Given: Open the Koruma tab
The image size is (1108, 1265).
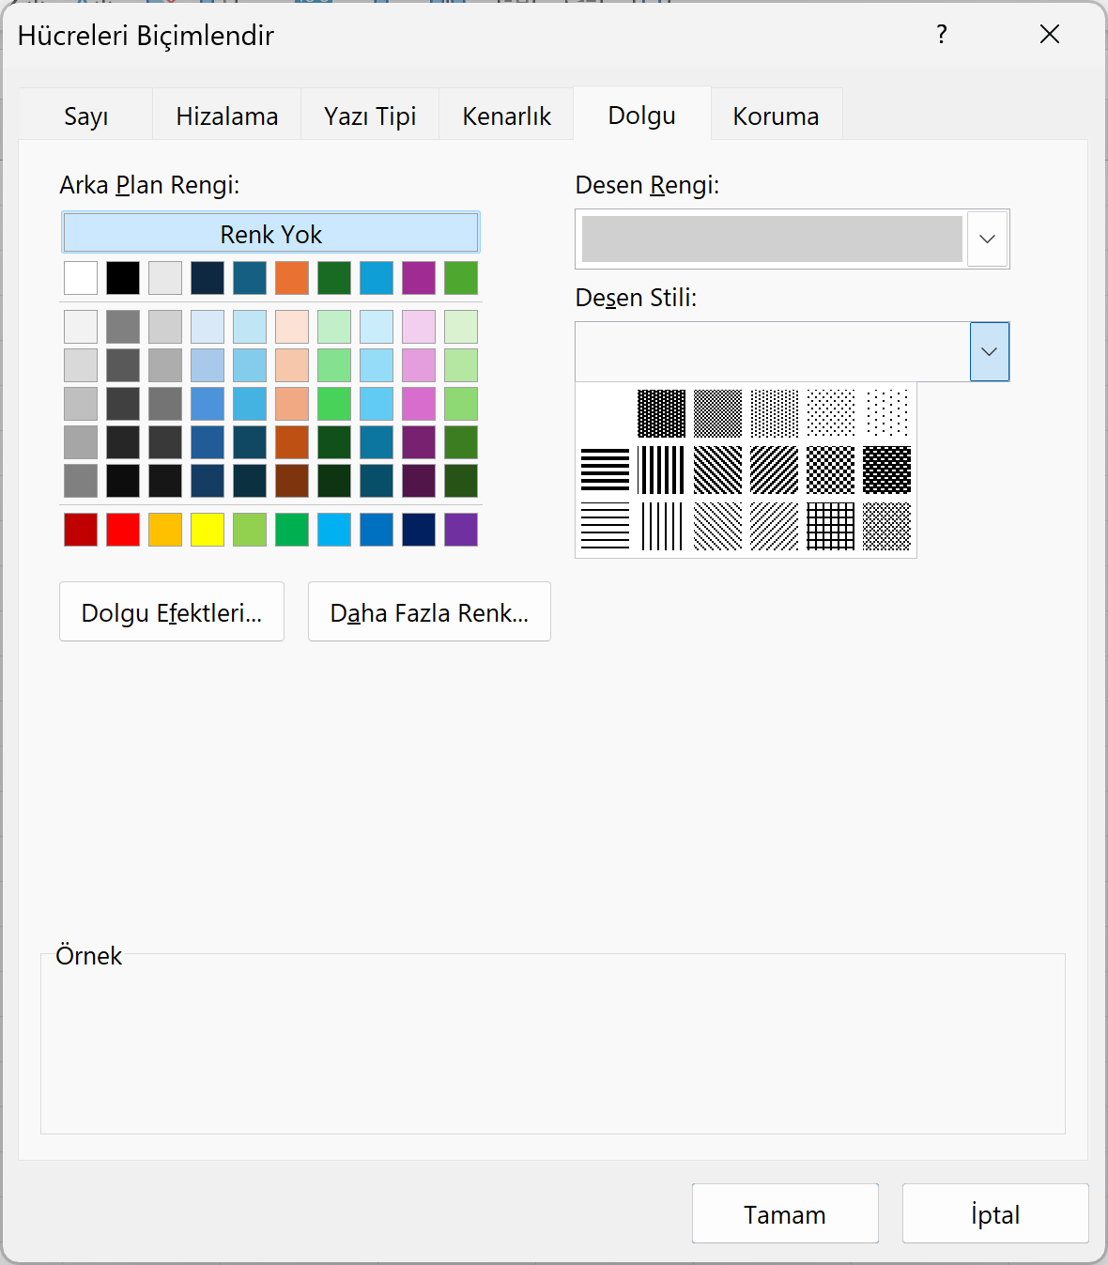Looking at the screenshot, I should pos(776,116).
